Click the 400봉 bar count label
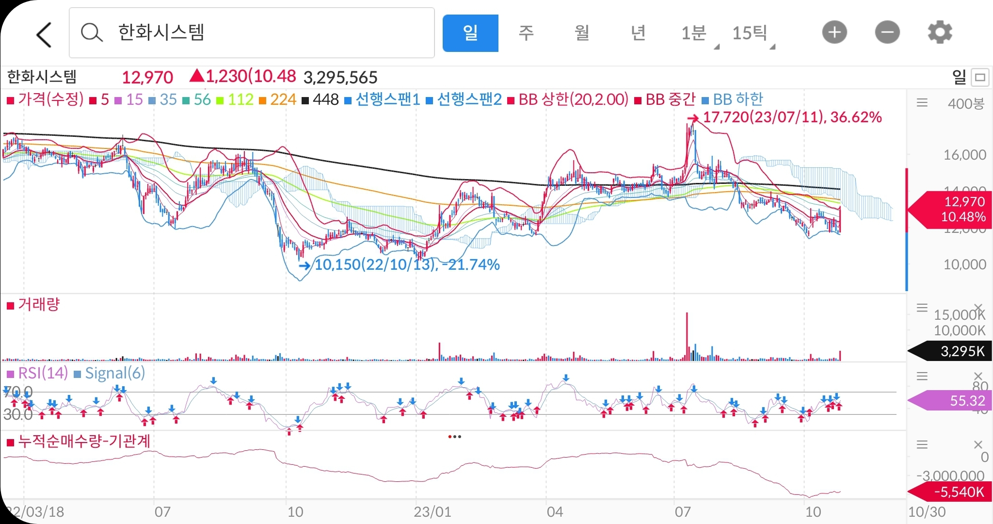The image size is (993, 524). click(966, 103)
